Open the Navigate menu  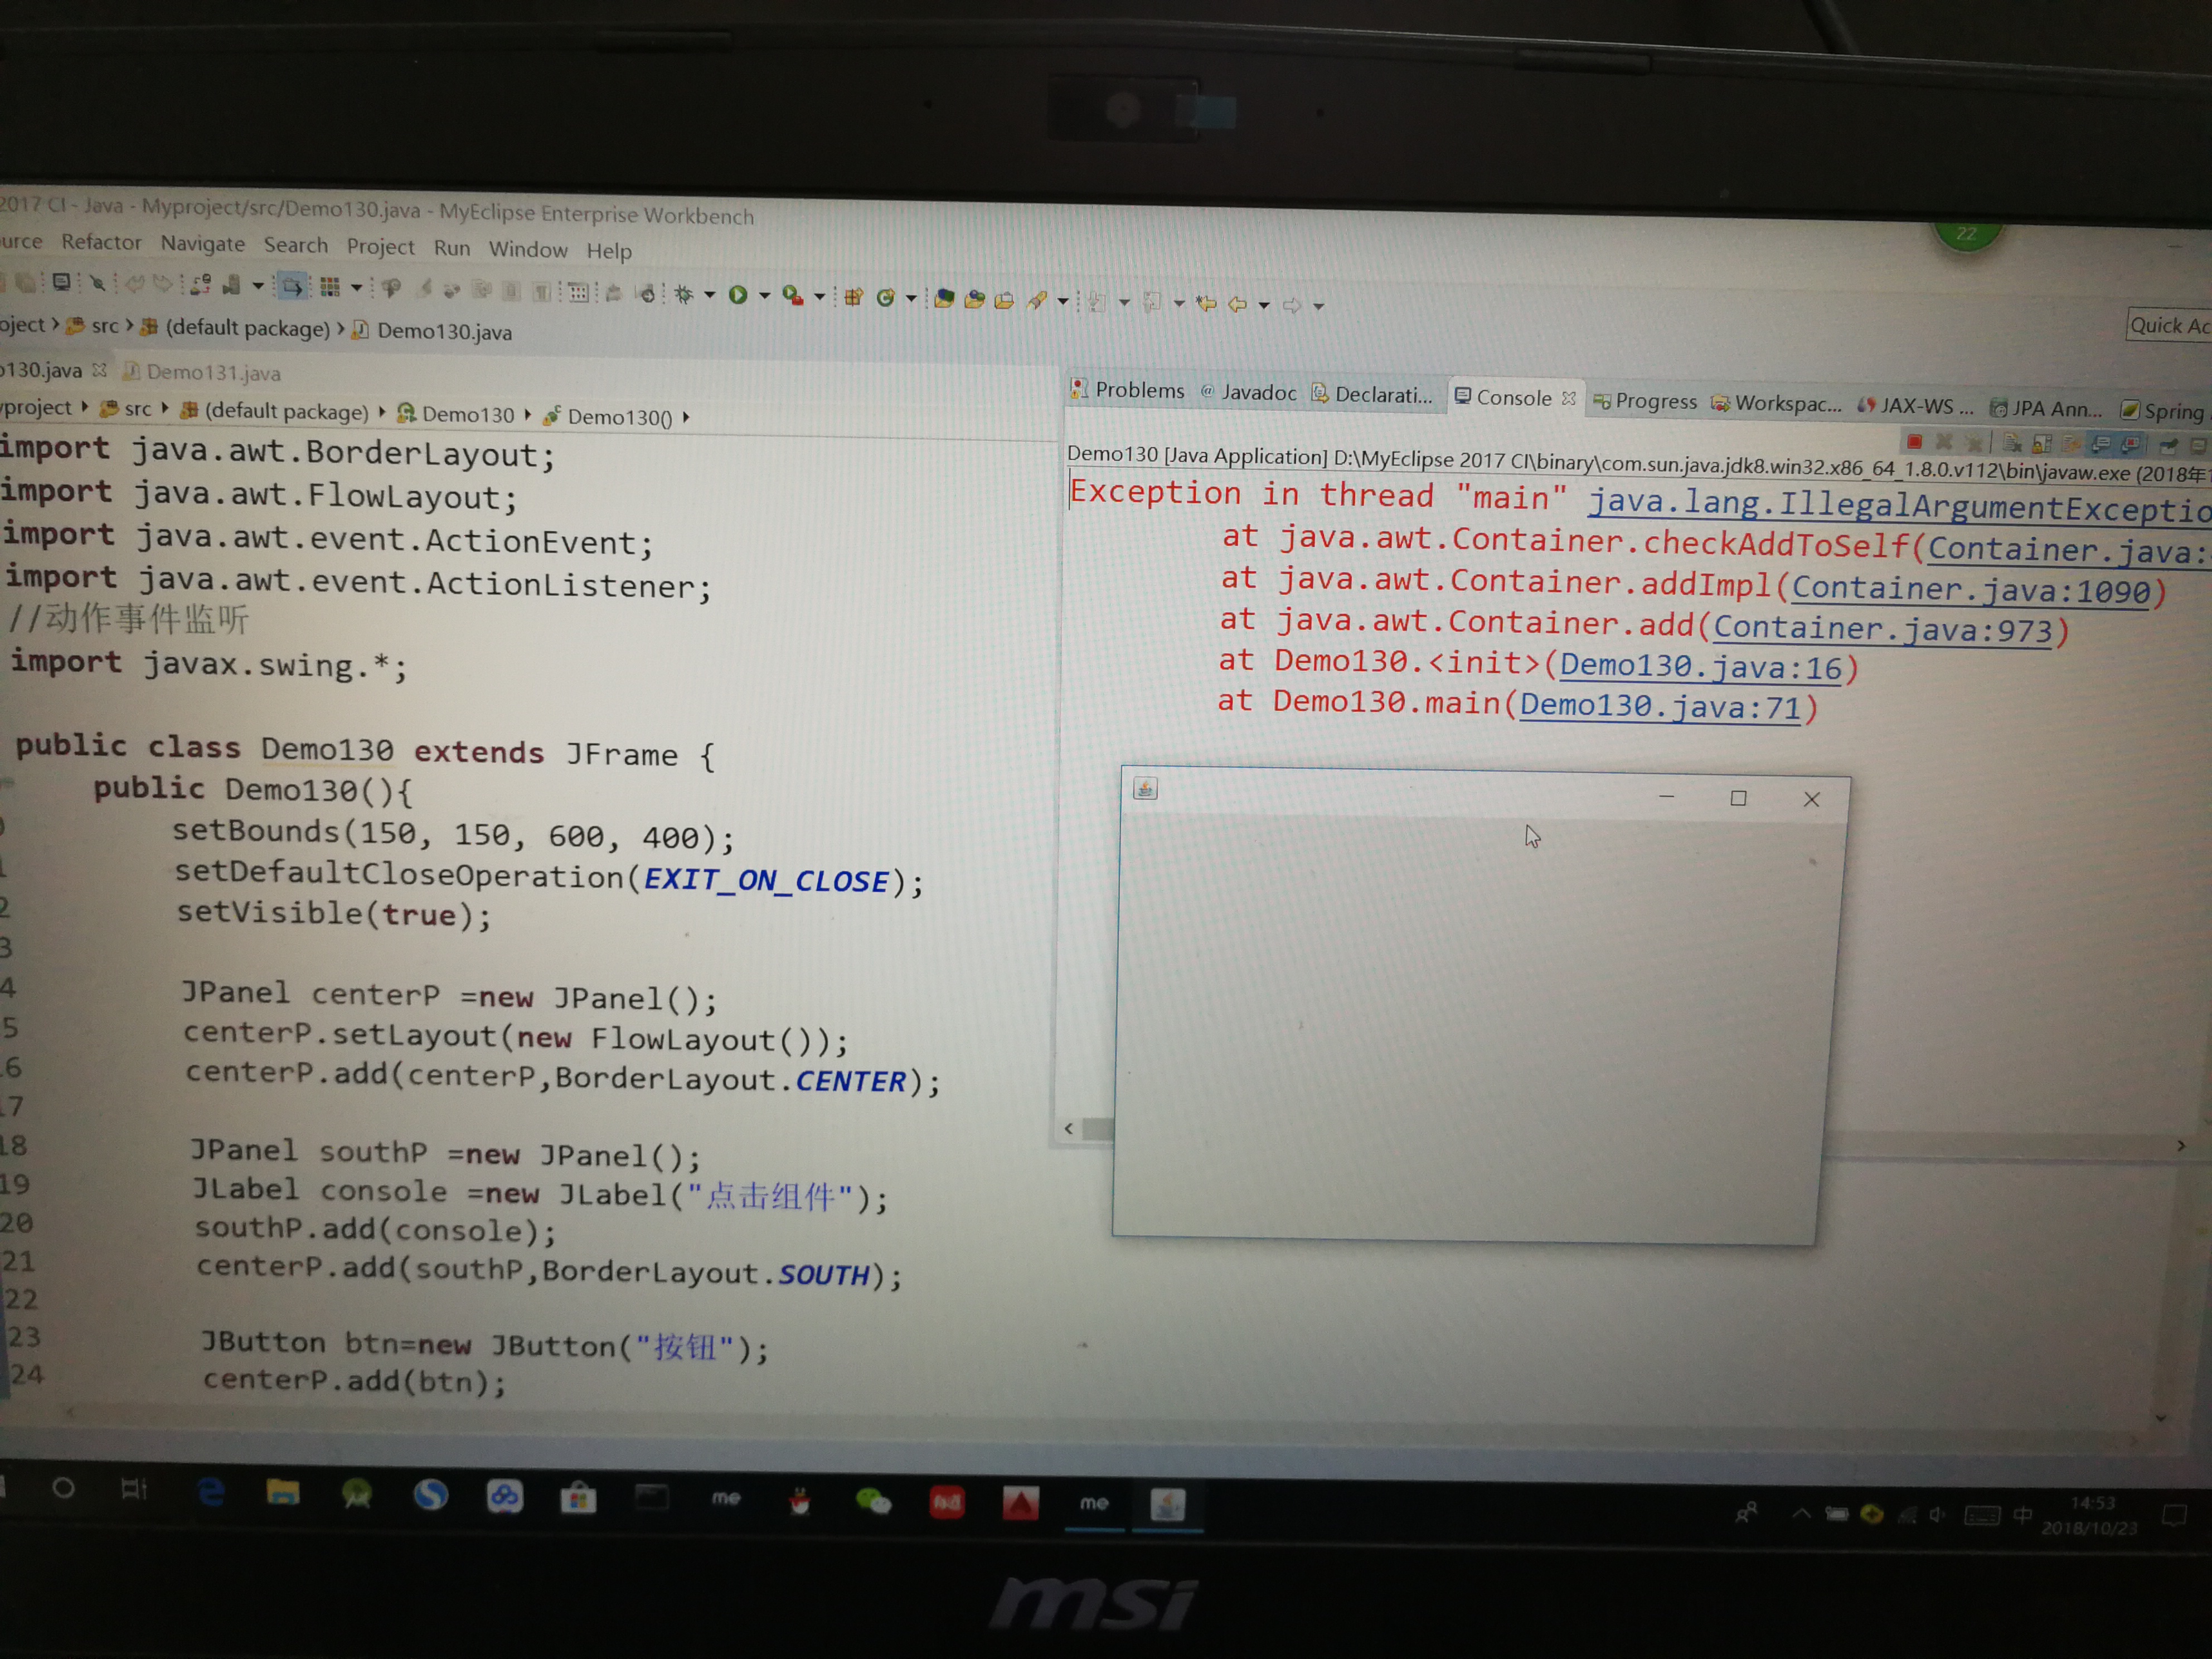pyautogui.click(x=203, y=244)
